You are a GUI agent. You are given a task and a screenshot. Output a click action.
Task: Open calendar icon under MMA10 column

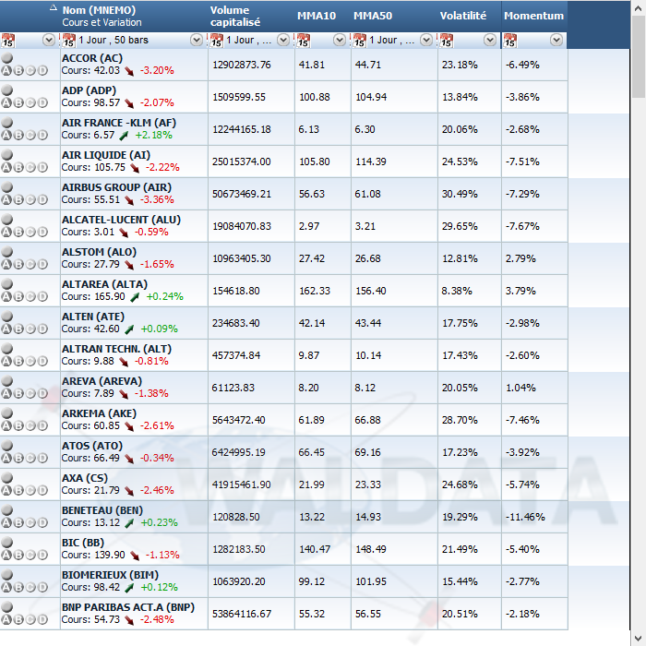point(304,41)
